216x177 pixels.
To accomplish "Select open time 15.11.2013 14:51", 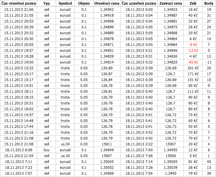I will (x=19, y=85).
